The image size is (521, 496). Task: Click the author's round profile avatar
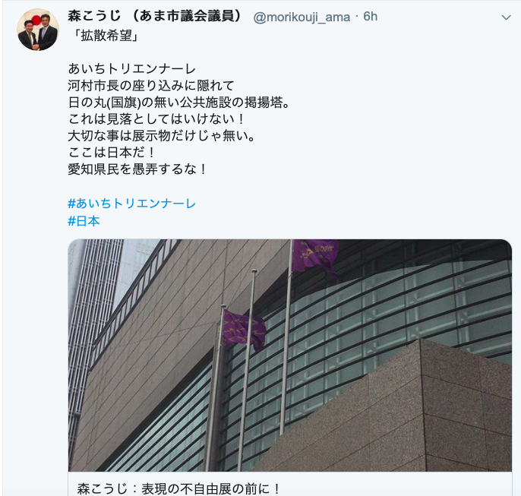(x=38, y=30)
